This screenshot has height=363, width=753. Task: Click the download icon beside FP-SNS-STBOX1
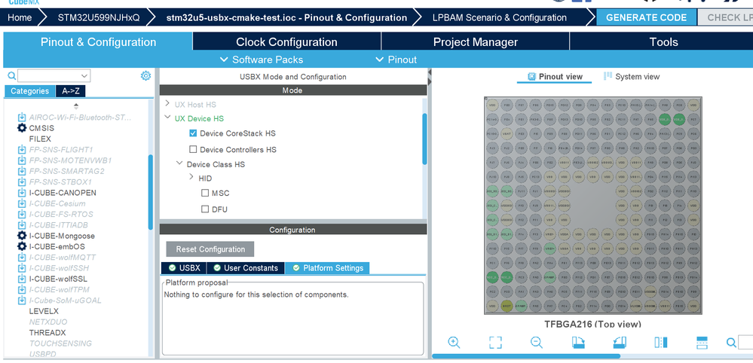tap(22, 181)
